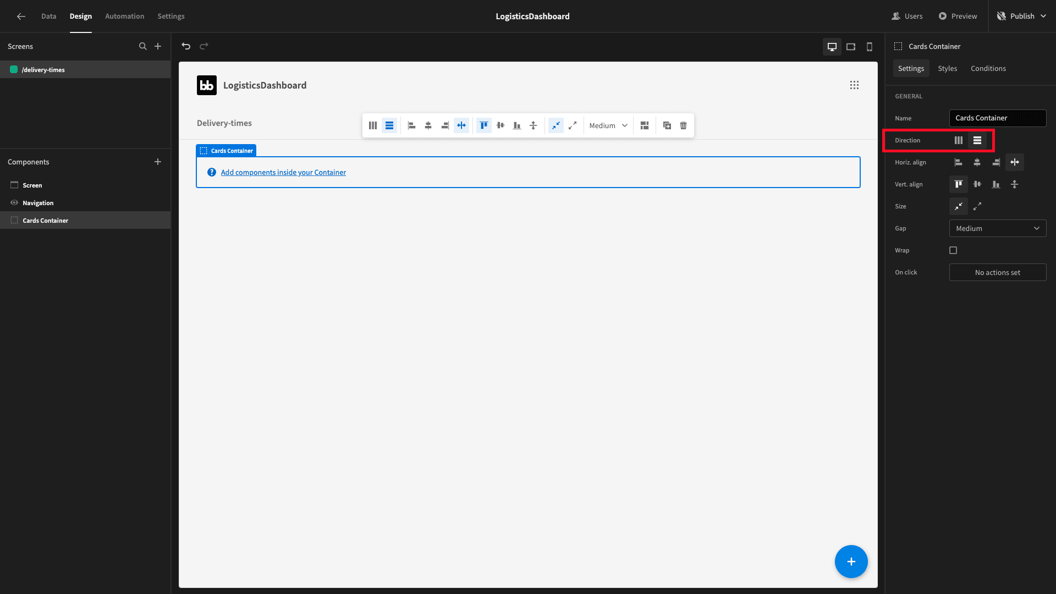Screen dimensions: 1056x594
Task: Search screens with the magnifier icon
Action: [x=143, y=46]
